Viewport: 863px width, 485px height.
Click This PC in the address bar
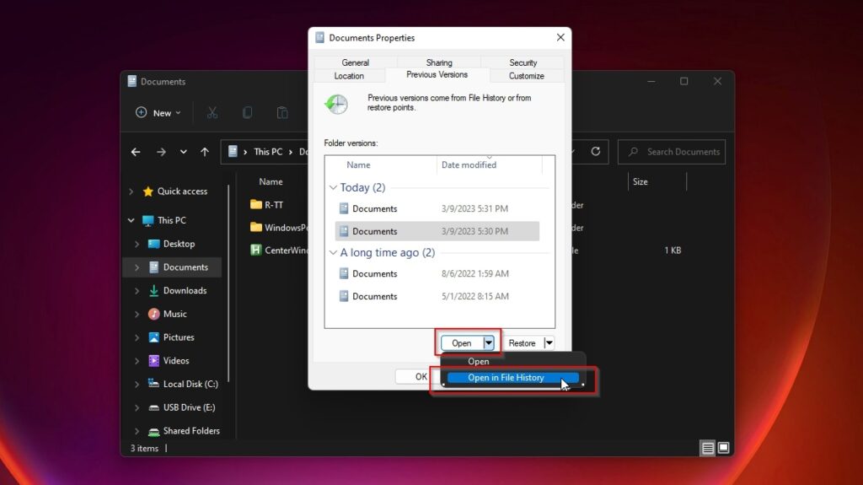point(268,152)
